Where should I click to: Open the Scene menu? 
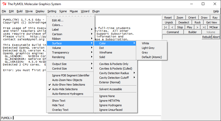click(x=63, y=11)
